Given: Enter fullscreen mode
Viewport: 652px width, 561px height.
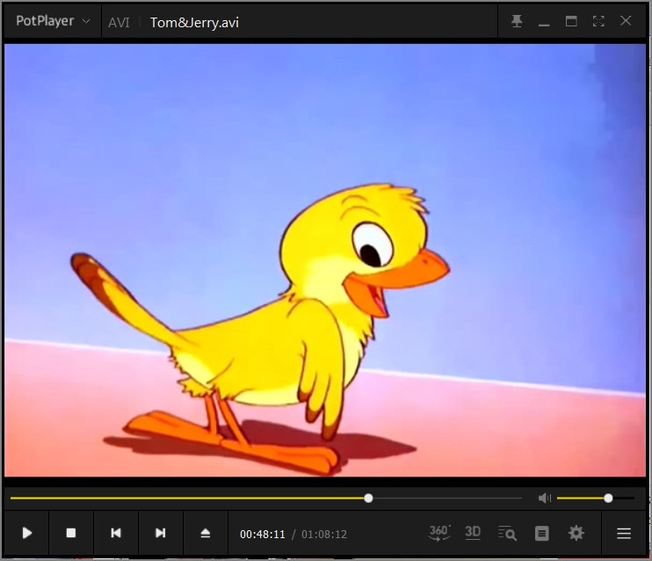Looking at the screenshot, I should coord(598,21).
